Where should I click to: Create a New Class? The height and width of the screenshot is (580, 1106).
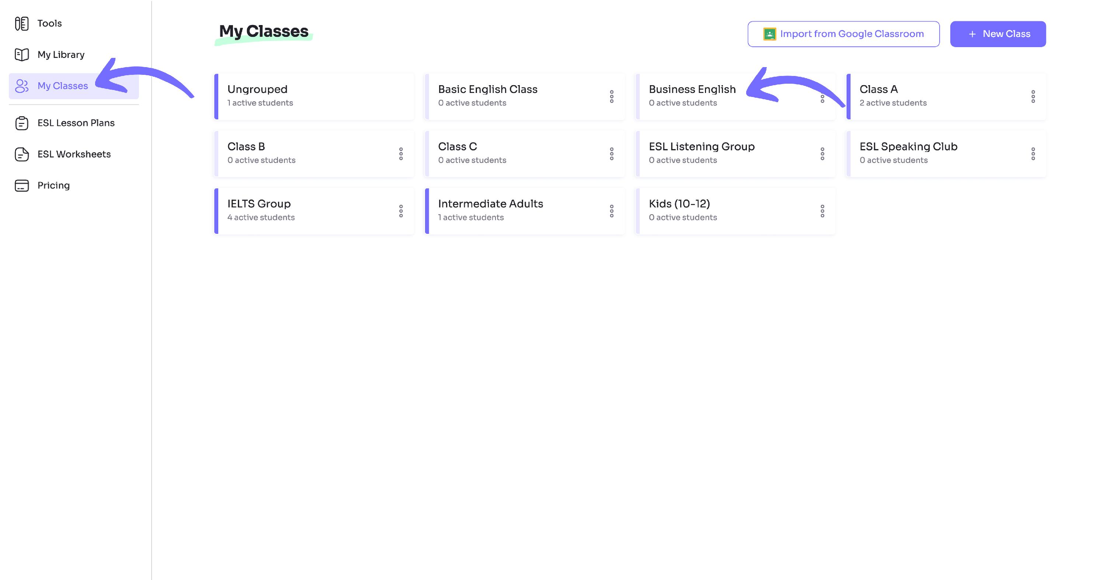(x=998, y=34)
